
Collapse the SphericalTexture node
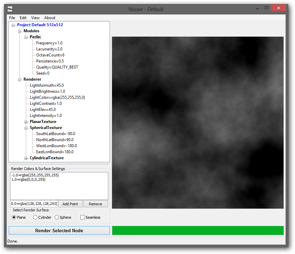[26, 128]
